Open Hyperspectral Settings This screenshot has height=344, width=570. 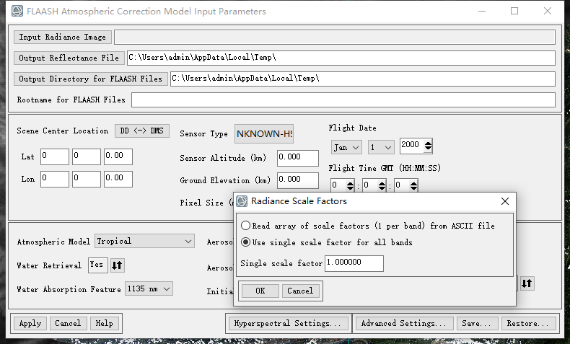(288, 323)
